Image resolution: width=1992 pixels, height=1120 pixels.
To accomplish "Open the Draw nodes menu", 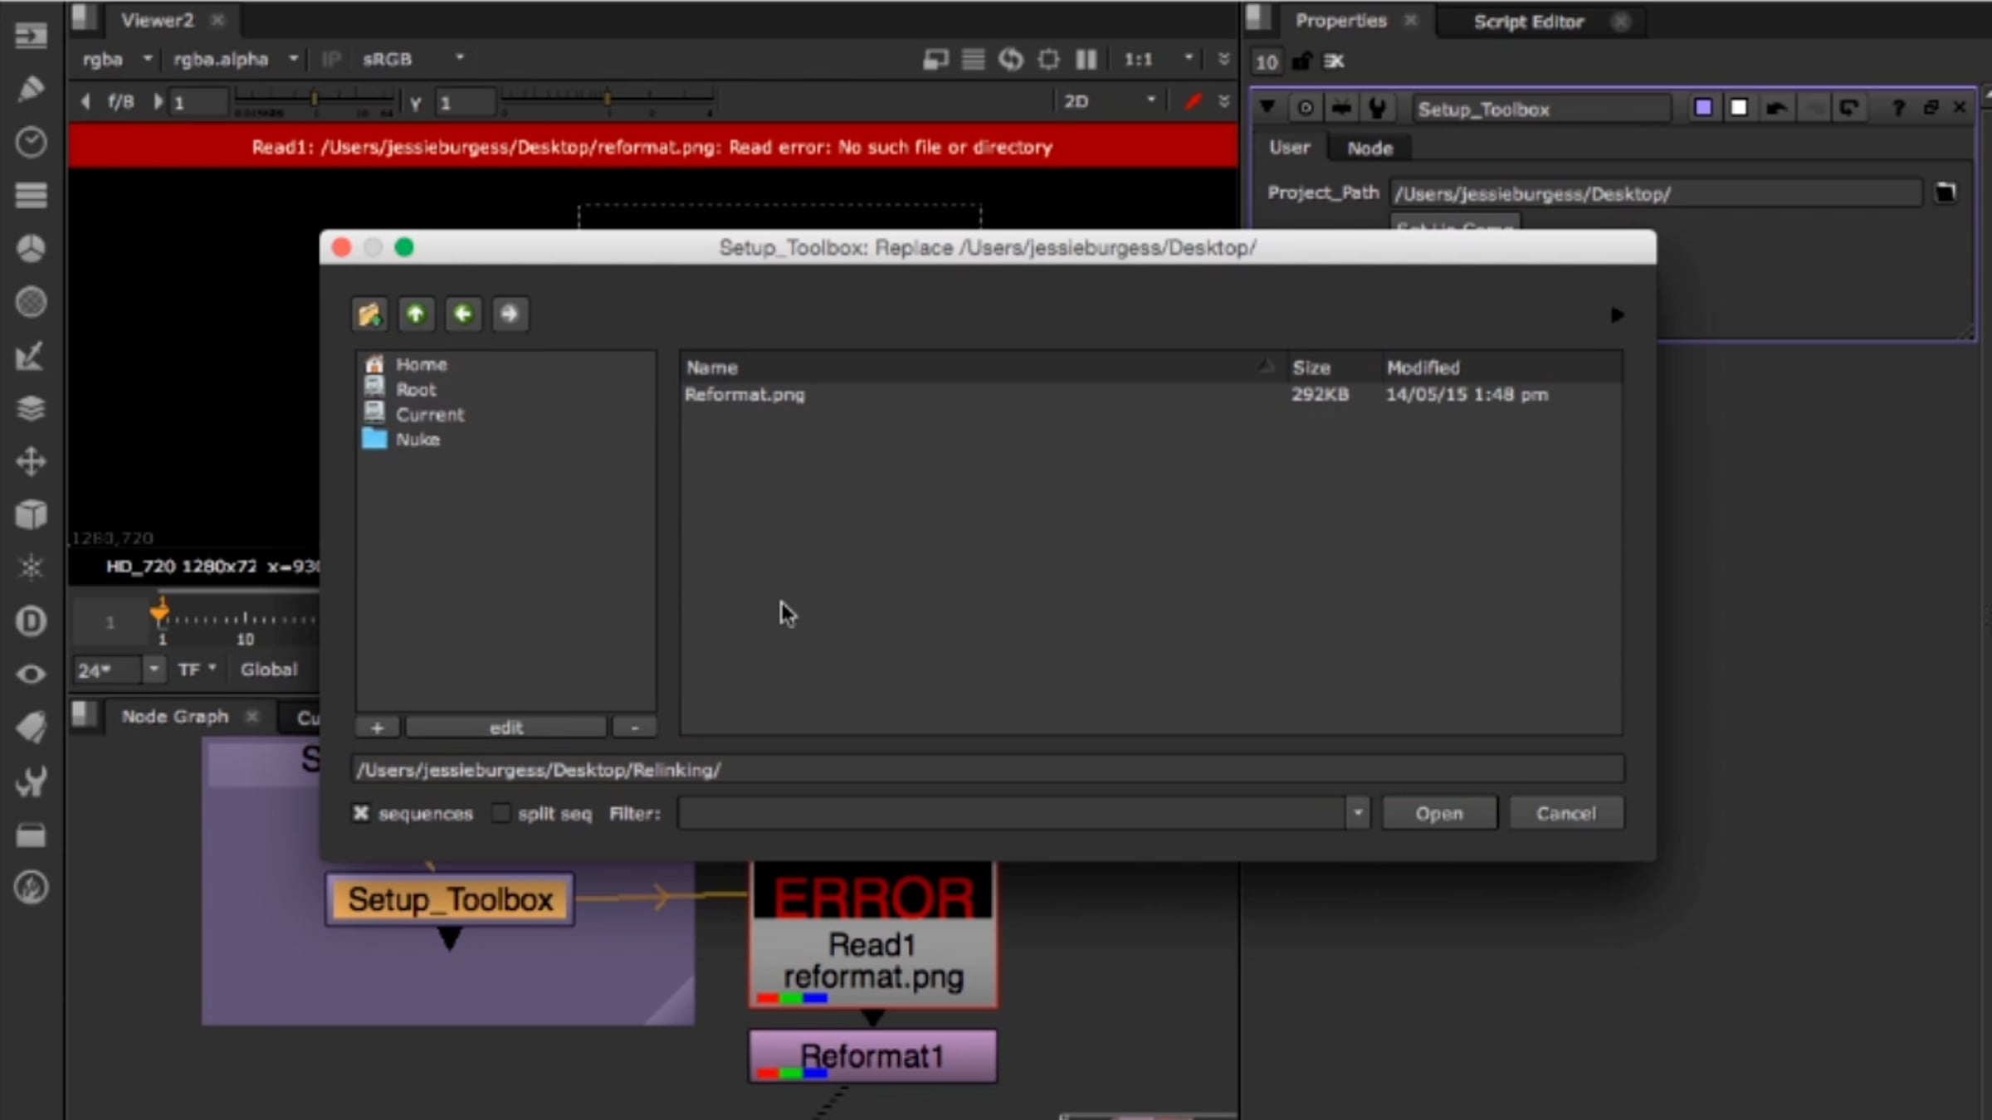I will tap(31, 89).
